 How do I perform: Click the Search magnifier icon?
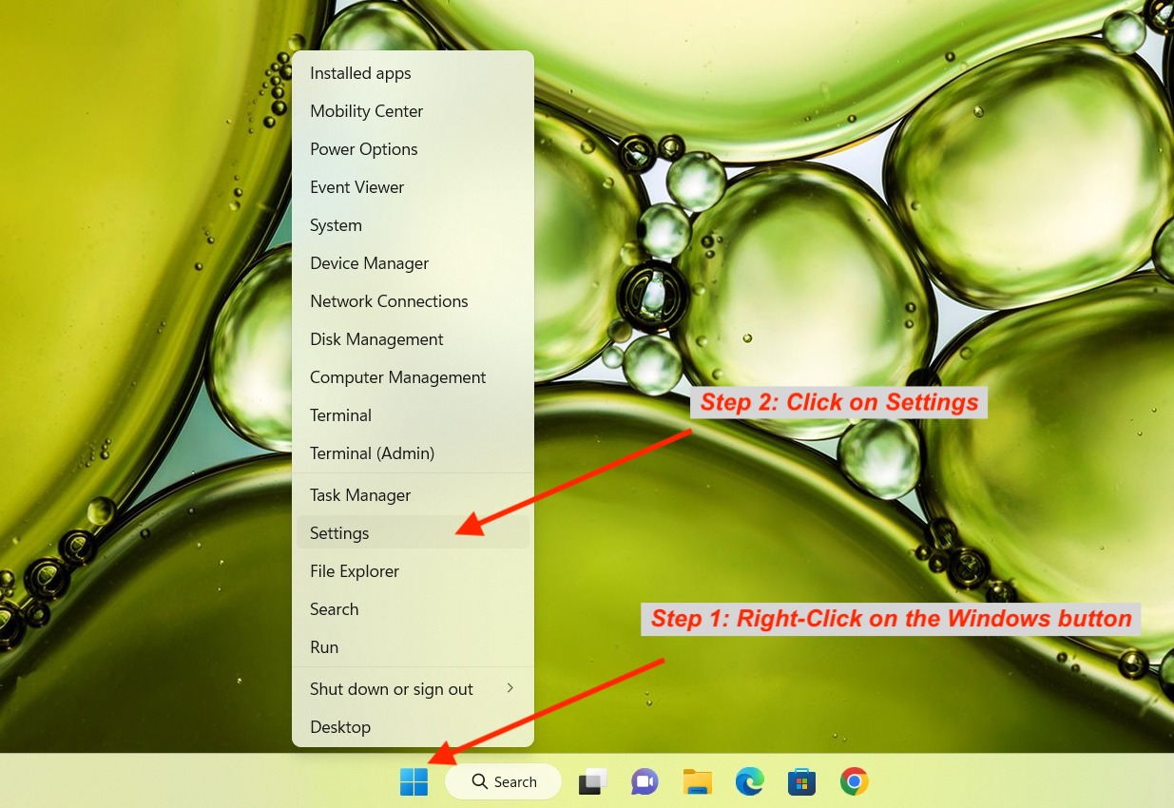pyautogui.click(x=479, y=780)
